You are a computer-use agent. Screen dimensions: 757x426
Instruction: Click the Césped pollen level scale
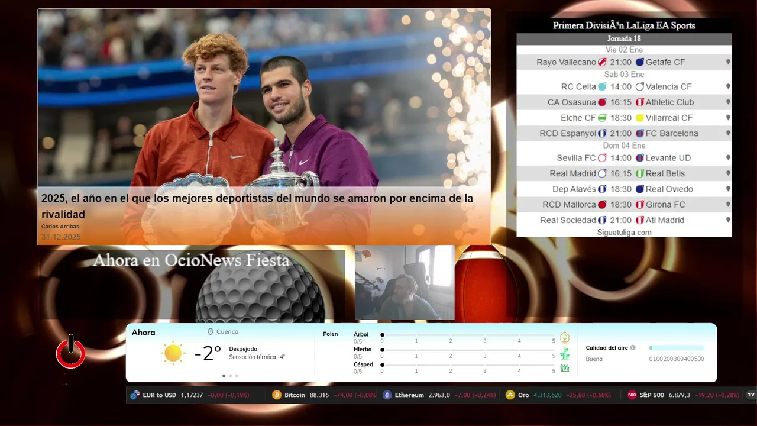coord(468,368)
